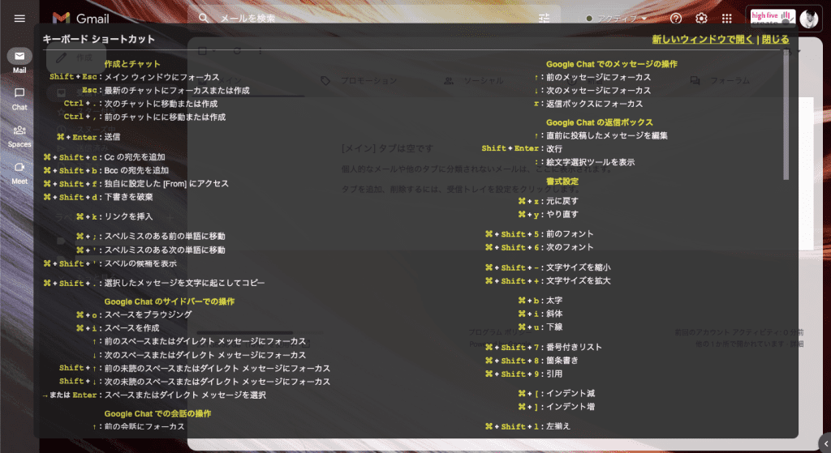Image resolution: width=831 pixels, height=453 pixels.
Task: Click the 番号付きリスト shortcut row
Action: [543, 347]
